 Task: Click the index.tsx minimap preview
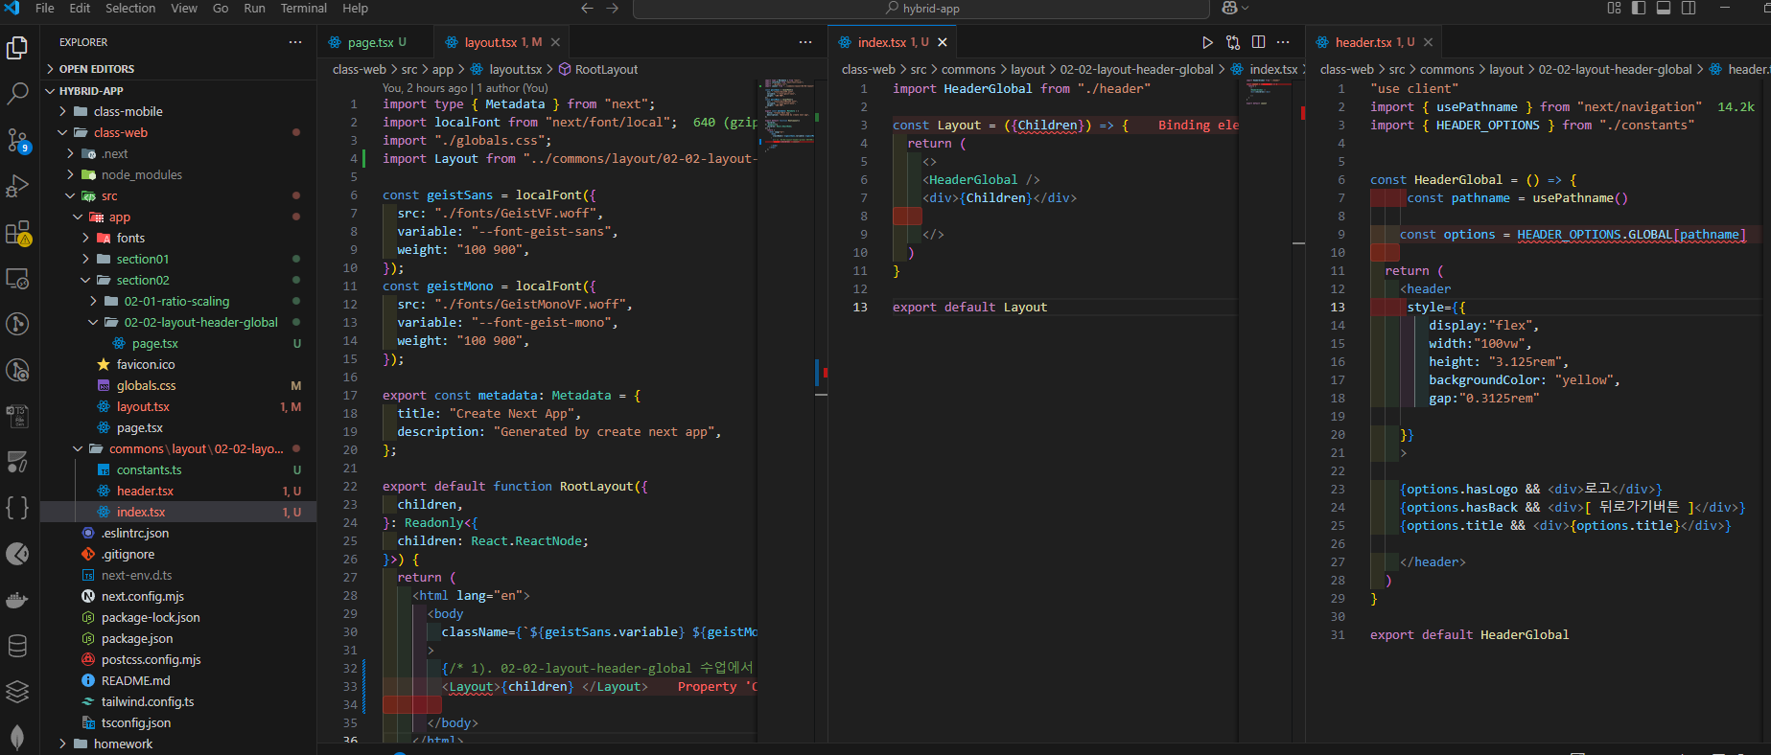click(1268, 93)
